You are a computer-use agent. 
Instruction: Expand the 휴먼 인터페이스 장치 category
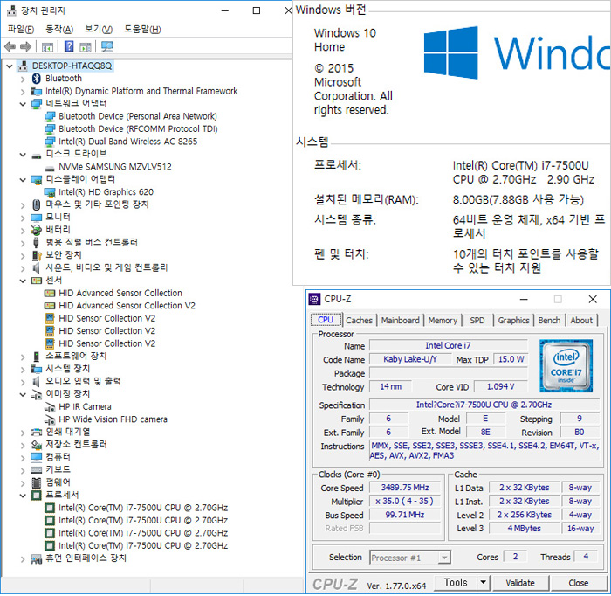click(x=23, y=559)
